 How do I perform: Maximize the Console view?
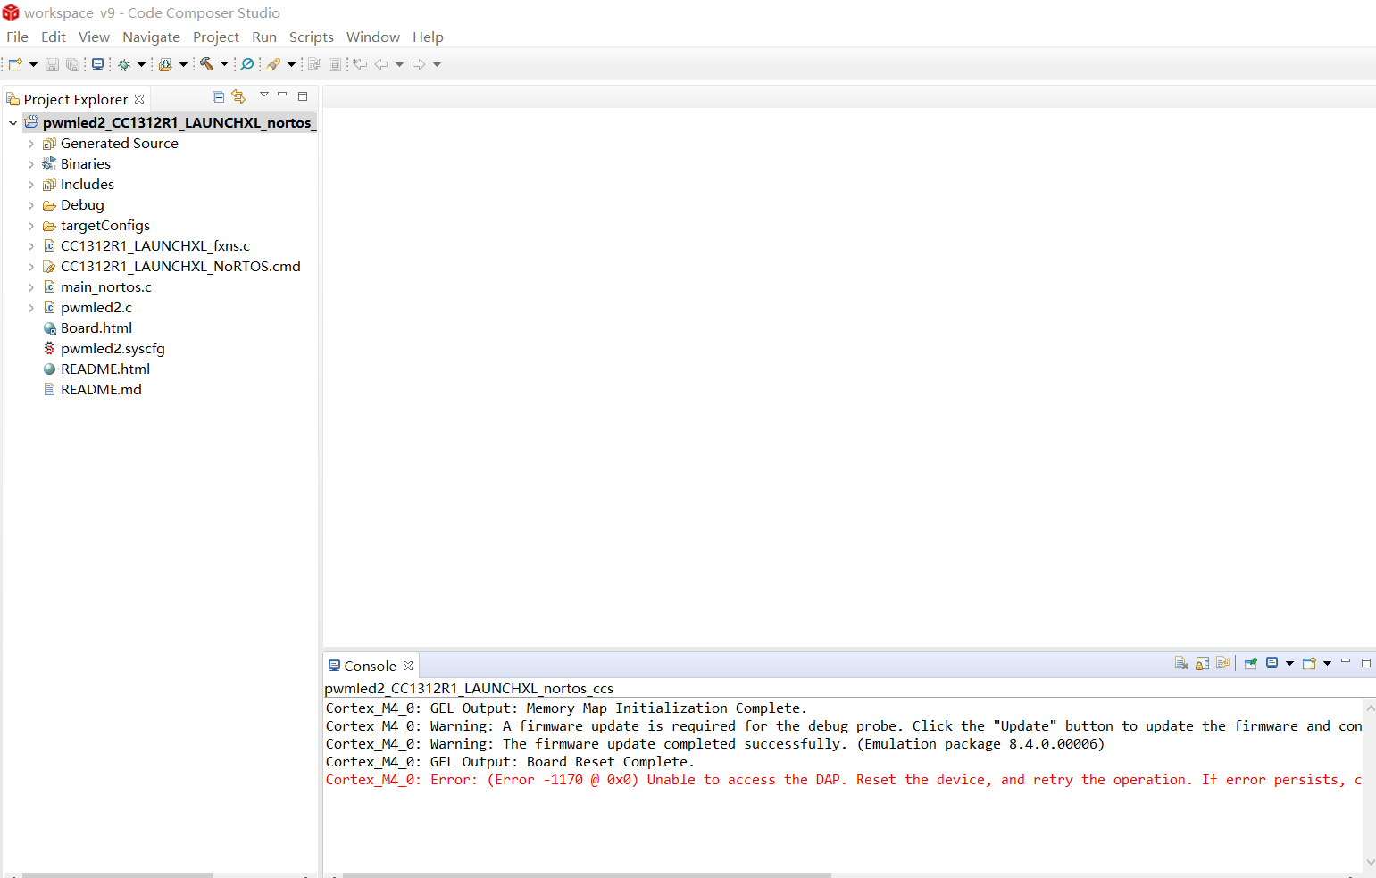pyautogui.click(x=1366, y=663)
